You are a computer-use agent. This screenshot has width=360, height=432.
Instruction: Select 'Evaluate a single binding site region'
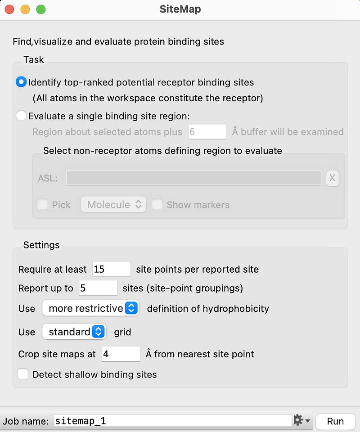(21, 116)
